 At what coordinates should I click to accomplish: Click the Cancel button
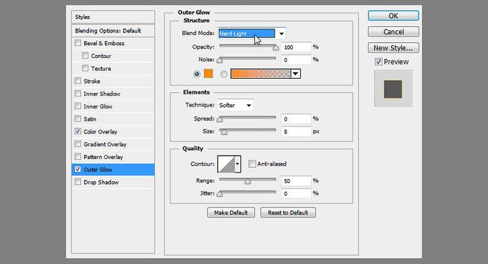pos(393,32)
